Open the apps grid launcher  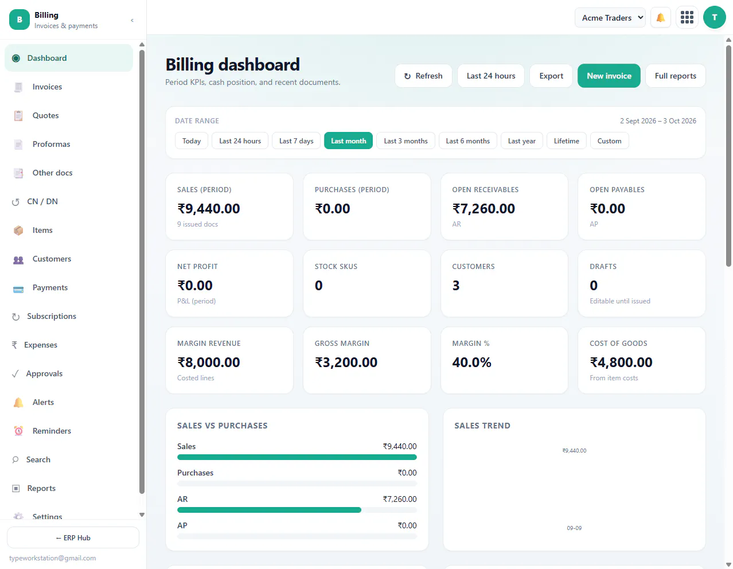[x=687, y=18]
